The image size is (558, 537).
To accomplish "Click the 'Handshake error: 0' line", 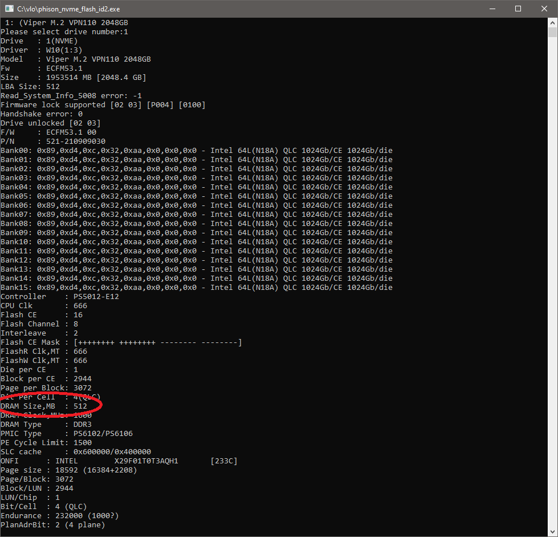I will tap(42, 114).
